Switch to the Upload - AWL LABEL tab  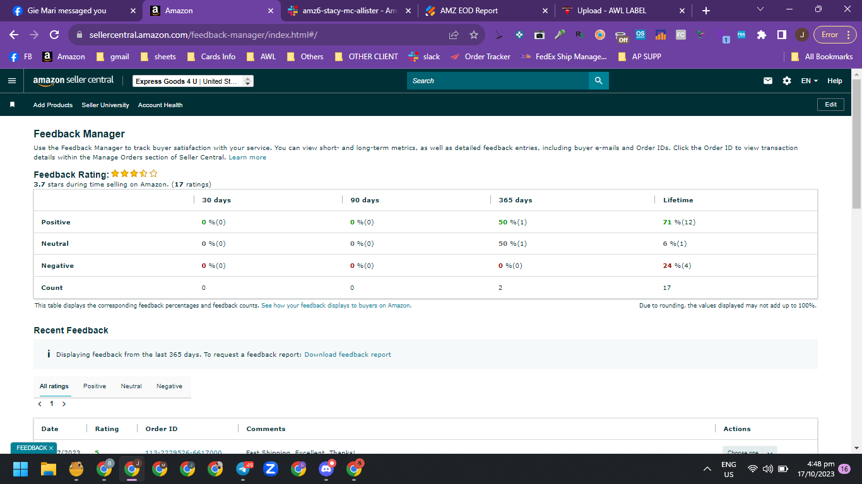tap(623, 11)
